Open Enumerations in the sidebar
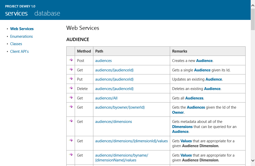This screenshot has height=166, width=255. click(x=21, y=36)
